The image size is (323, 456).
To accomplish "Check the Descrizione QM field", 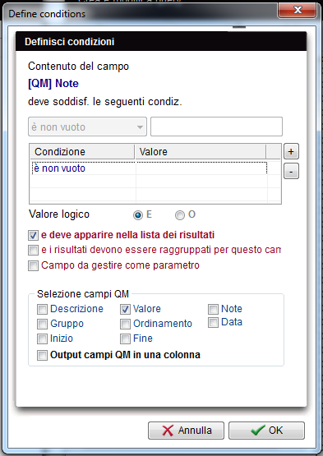I will tap(42, 310).
